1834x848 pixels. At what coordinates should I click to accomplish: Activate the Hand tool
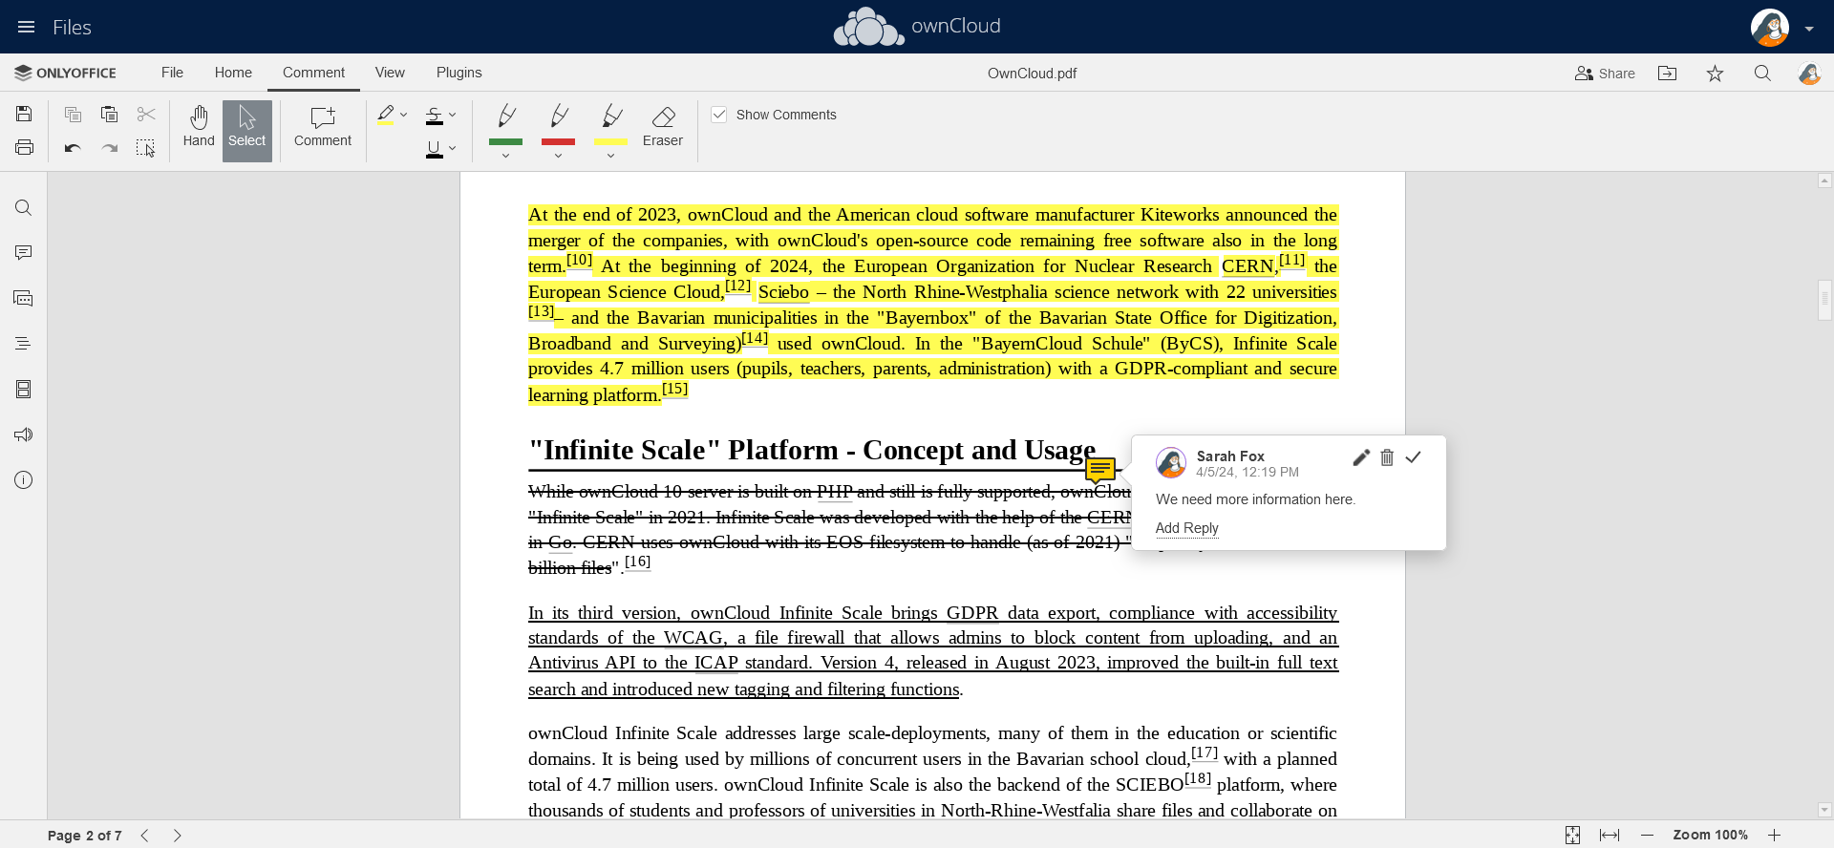click(x=199, y=127)
